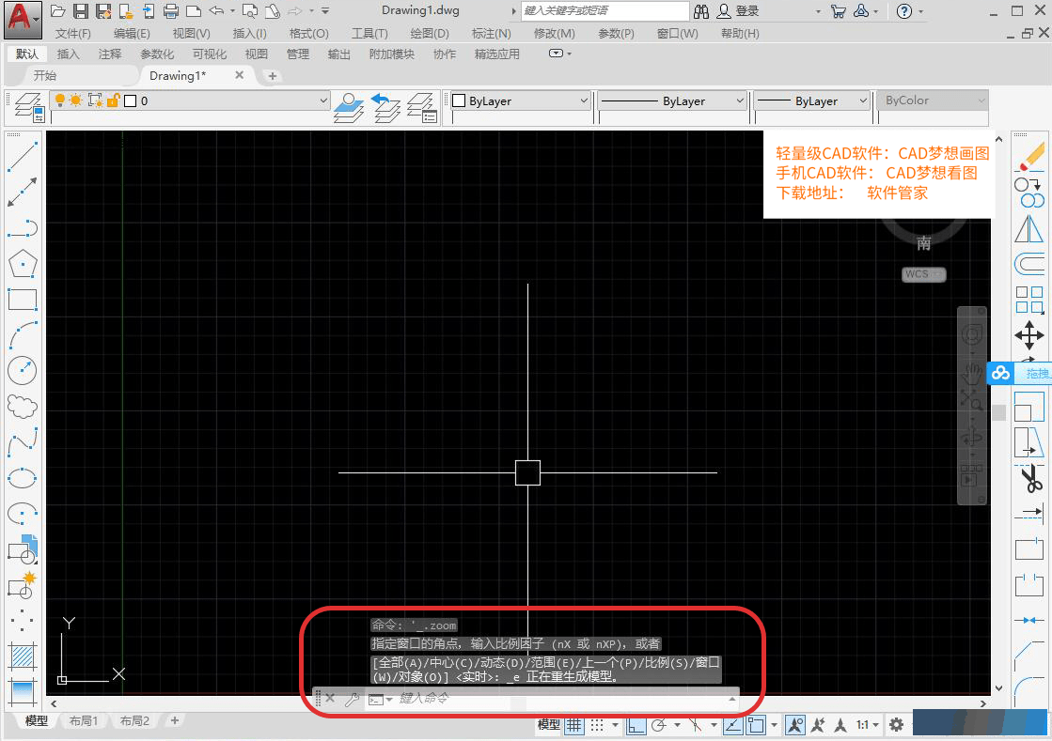
Task: Select the Line draw tool
Action: 23,156
